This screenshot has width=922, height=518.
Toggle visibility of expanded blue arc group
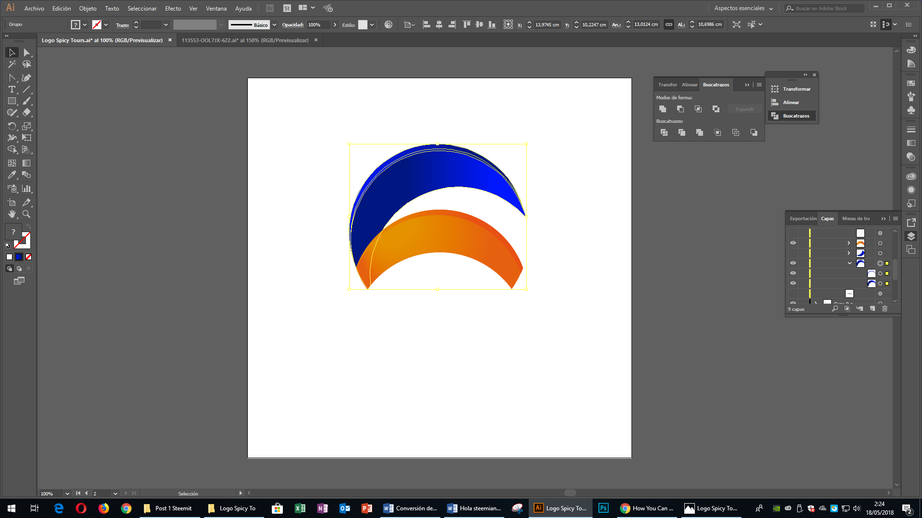tap(793, 263)
